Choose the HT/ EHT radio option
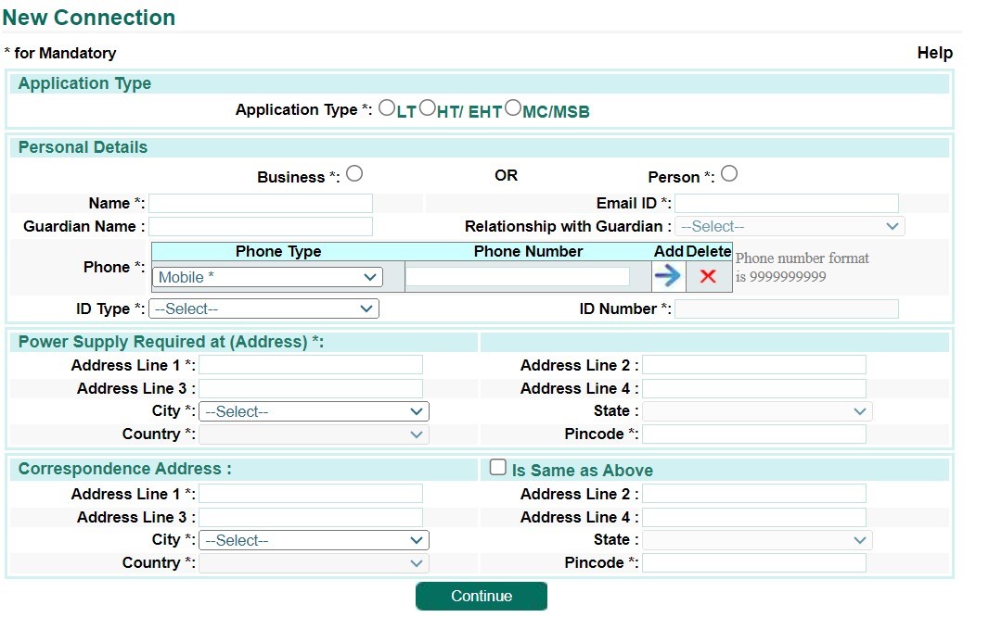Image resolution: width=989 pixels, height=617 pixels. tap(429, 107)
